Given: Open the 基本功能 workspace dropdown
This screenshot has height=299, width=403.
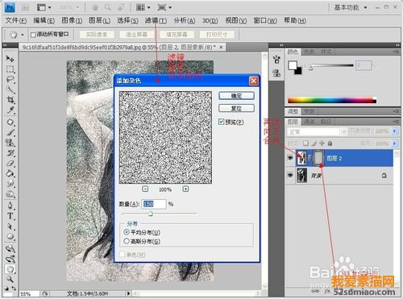Looking at the screenshot, I should 351,7.
